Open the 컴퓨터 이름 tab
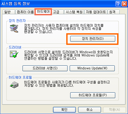 25,12
